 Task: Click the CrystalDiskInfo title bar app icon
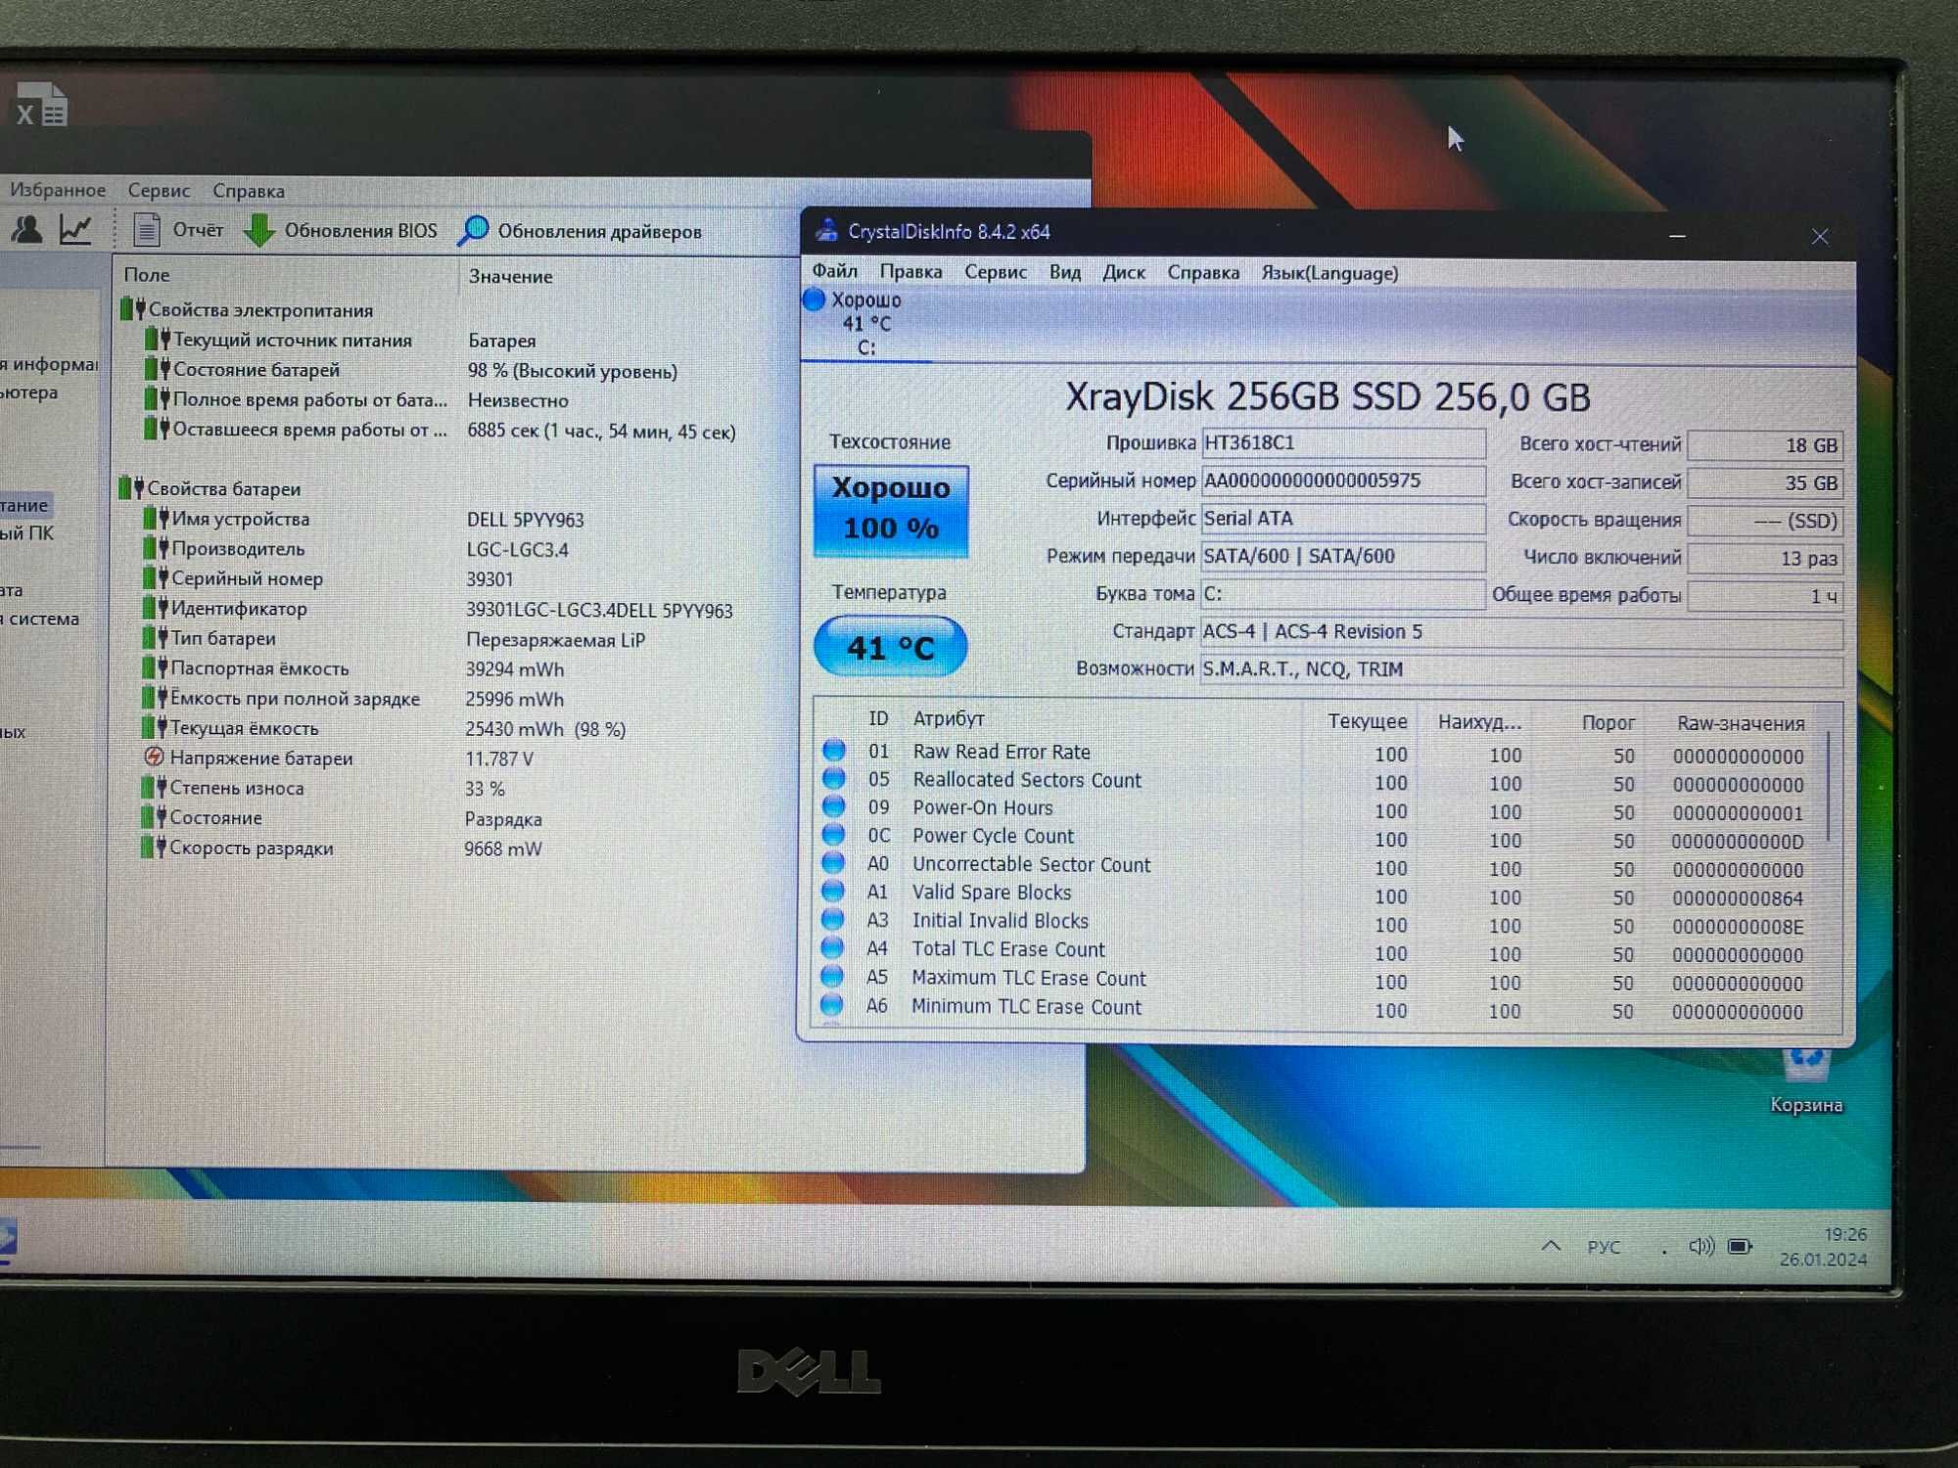point(827,231)
